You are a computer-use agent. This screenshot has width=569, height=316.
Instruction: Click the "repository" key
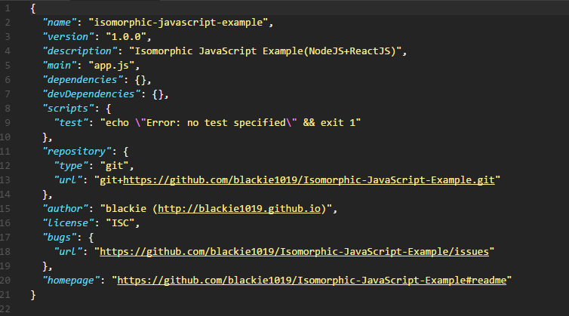point(76,152)
